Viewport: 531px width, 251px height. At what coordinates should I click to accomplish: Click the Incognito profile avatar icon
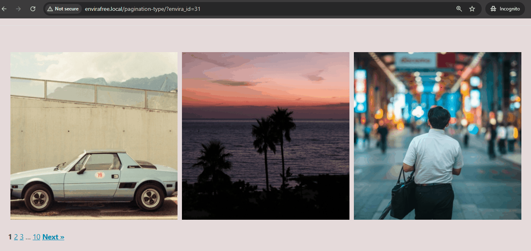pyautogui.click(x=493, y=8)
